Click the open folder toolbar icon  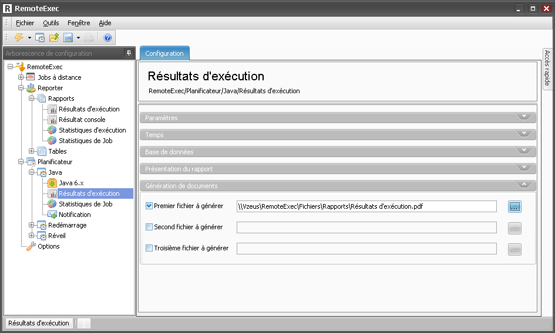tap(54, 38)
